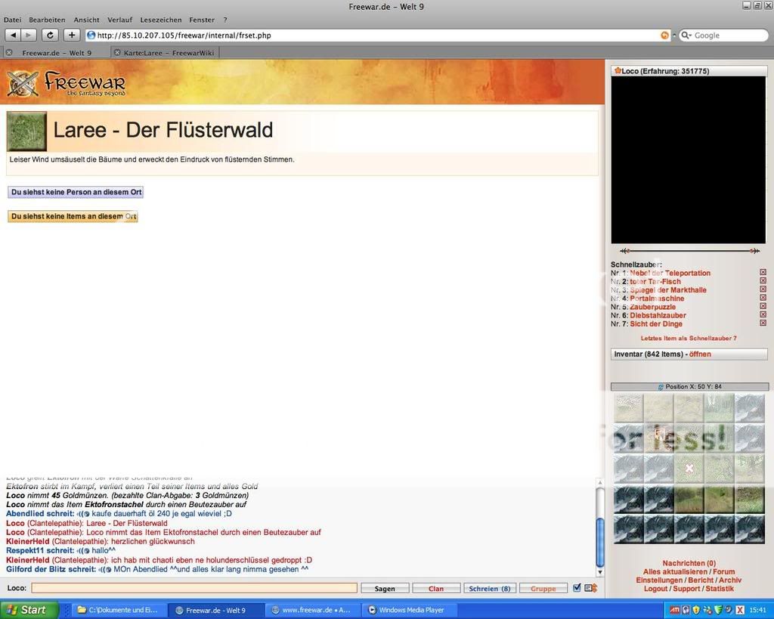Click the globe site icon in address bar
This screenshot has width=774, height=619.
click(91, 35)
